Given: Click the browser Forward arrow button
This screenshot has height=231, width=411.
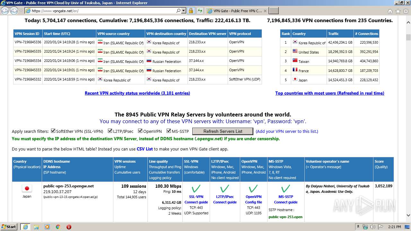Looking at the screenshot, I should [x=14, y=11].
